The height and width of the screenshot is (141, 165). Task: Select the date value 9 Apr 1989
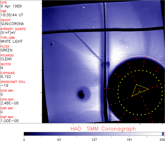coord(8,6)
